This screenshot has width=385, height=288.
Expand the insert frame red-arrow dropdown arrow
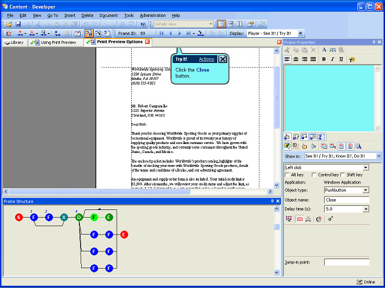[25, 34]
